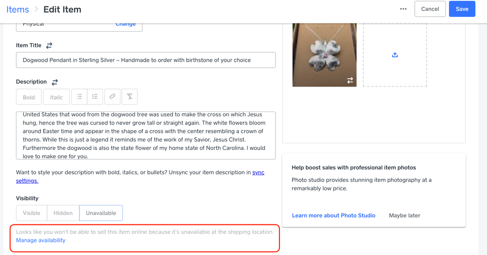The width and height of the screenshot is (487, 255).
Task: Set visibility to Hidden
Action: (63, 213)
